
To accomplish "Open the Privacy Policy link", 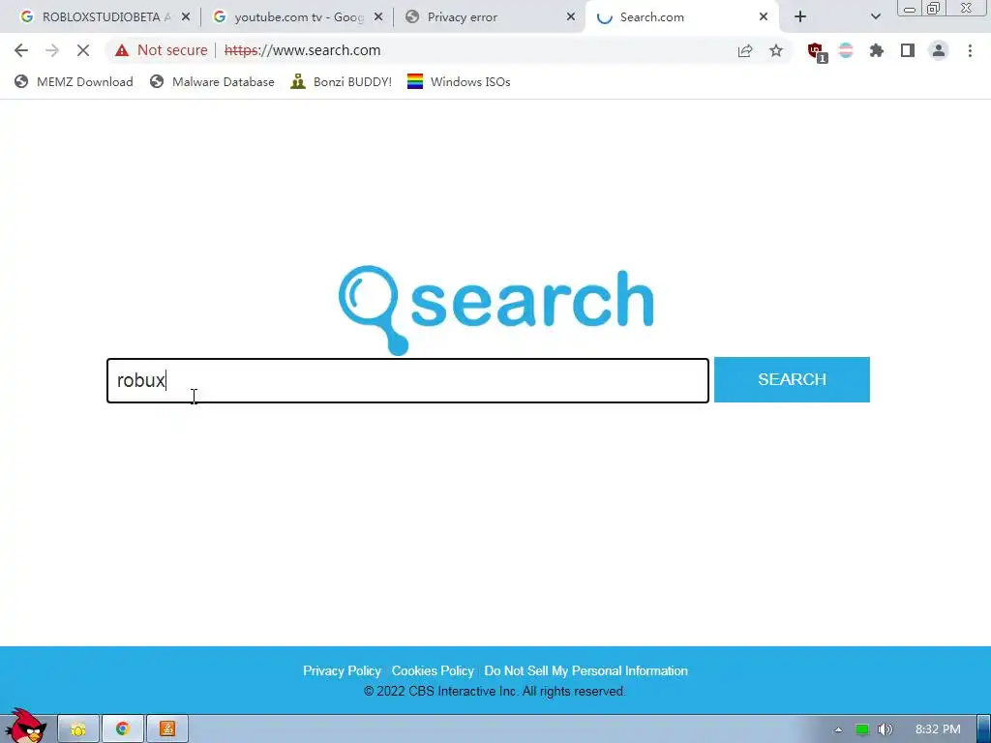I will click(x=342, y=671).
